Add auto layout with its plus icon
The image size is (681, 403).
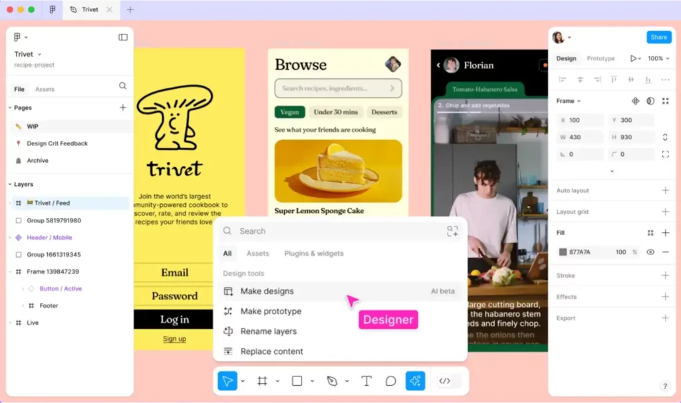point(665,191)
